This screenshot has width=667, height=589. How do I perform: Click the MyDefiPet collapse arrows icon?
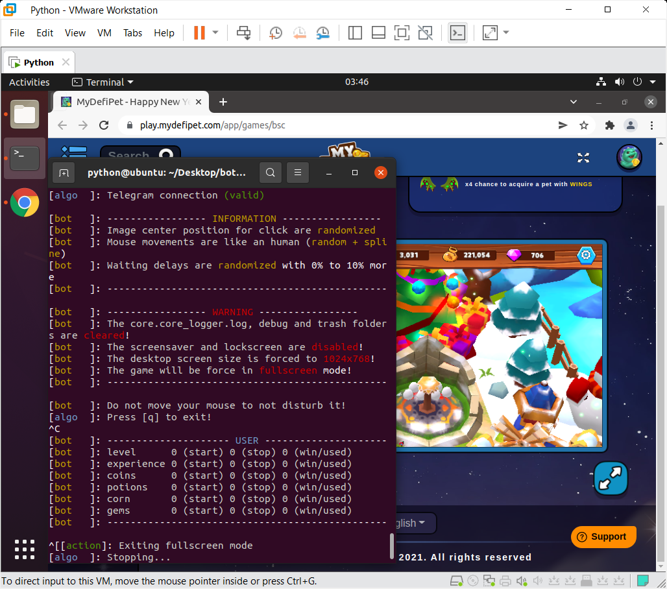[x=583, y=158]
